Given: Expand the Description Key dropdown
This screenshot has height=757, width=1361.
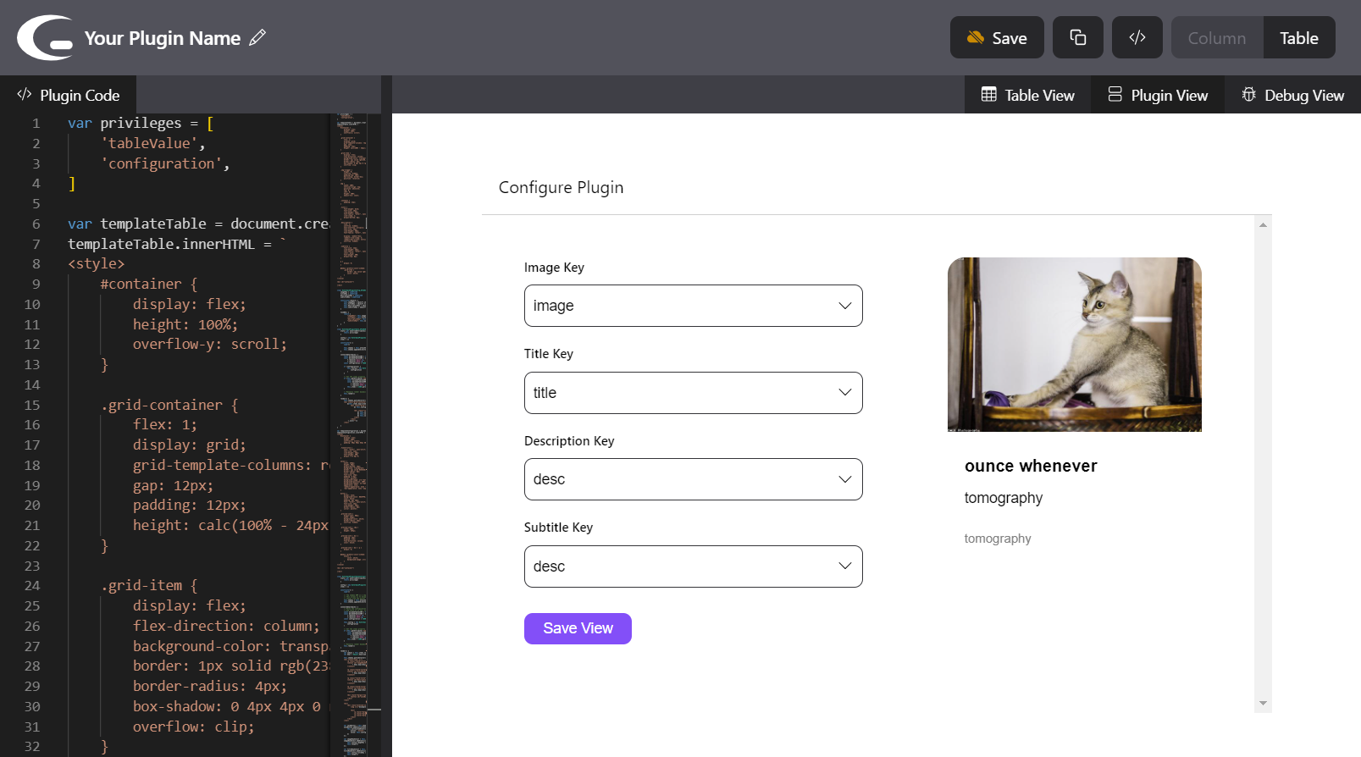Looking at the screenshot, I should click(693, 479).
